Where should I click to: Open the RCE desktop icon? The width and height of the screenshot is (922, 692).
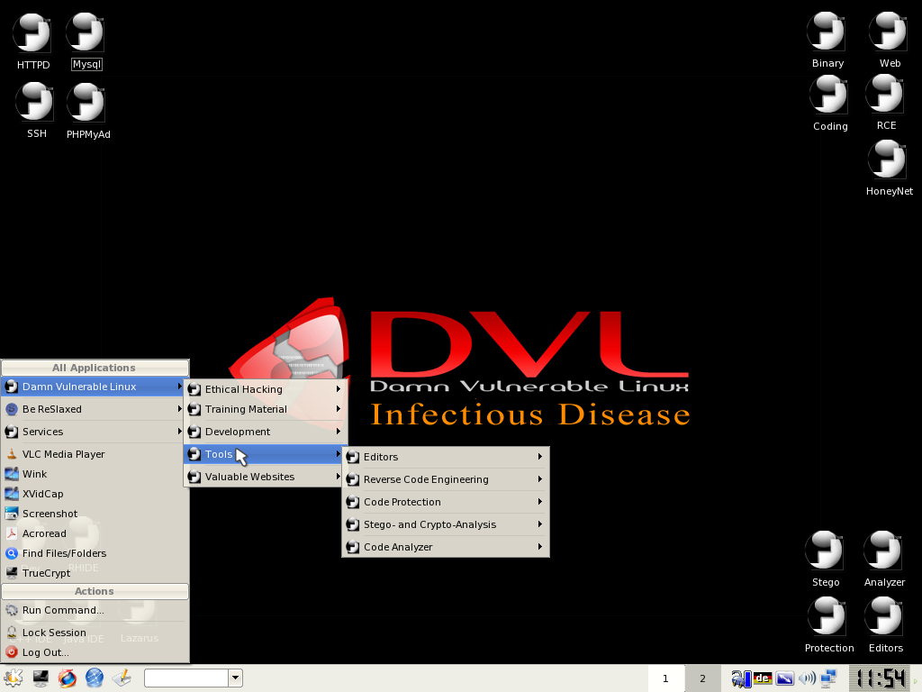pyautogui.click(x=884, y=95)
